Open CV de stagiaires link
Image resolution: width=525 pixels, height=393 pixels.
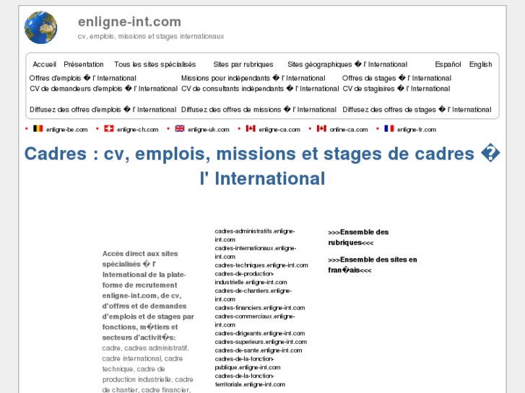point(396,89)
